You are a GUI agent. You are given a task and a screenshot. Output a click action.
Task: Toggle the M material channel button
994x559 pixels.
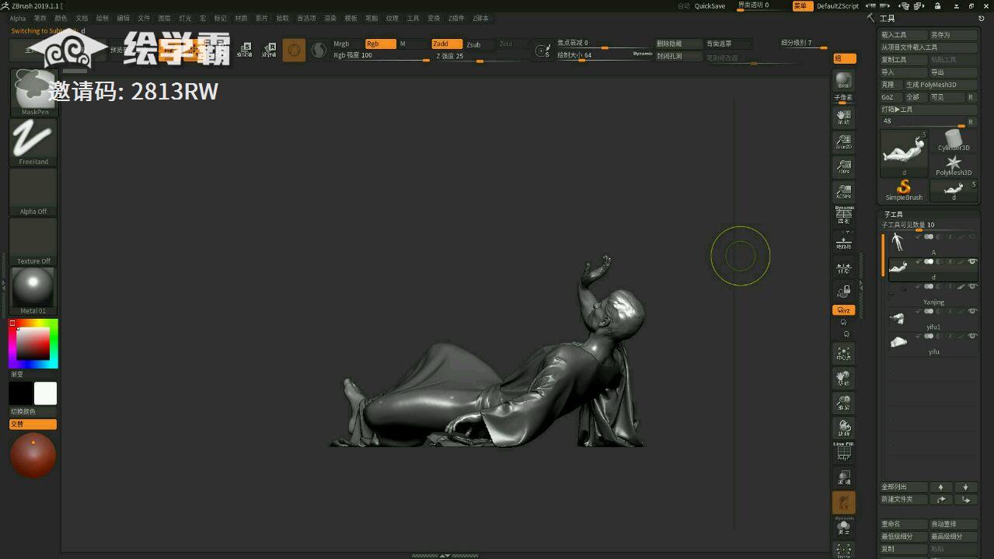[x=413, y=44]
